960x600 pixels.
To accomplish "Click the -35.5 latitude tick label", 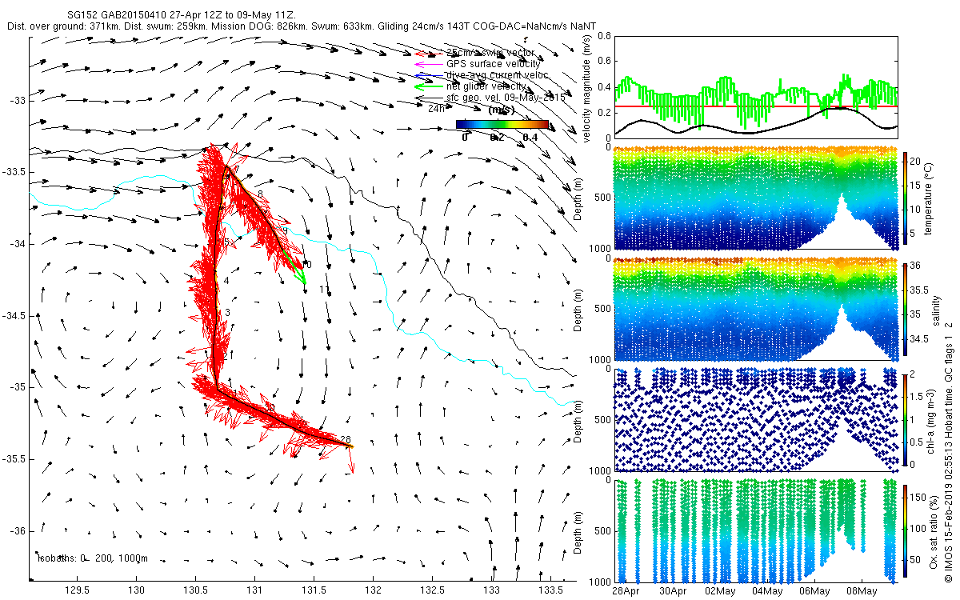I will (13, 459).
